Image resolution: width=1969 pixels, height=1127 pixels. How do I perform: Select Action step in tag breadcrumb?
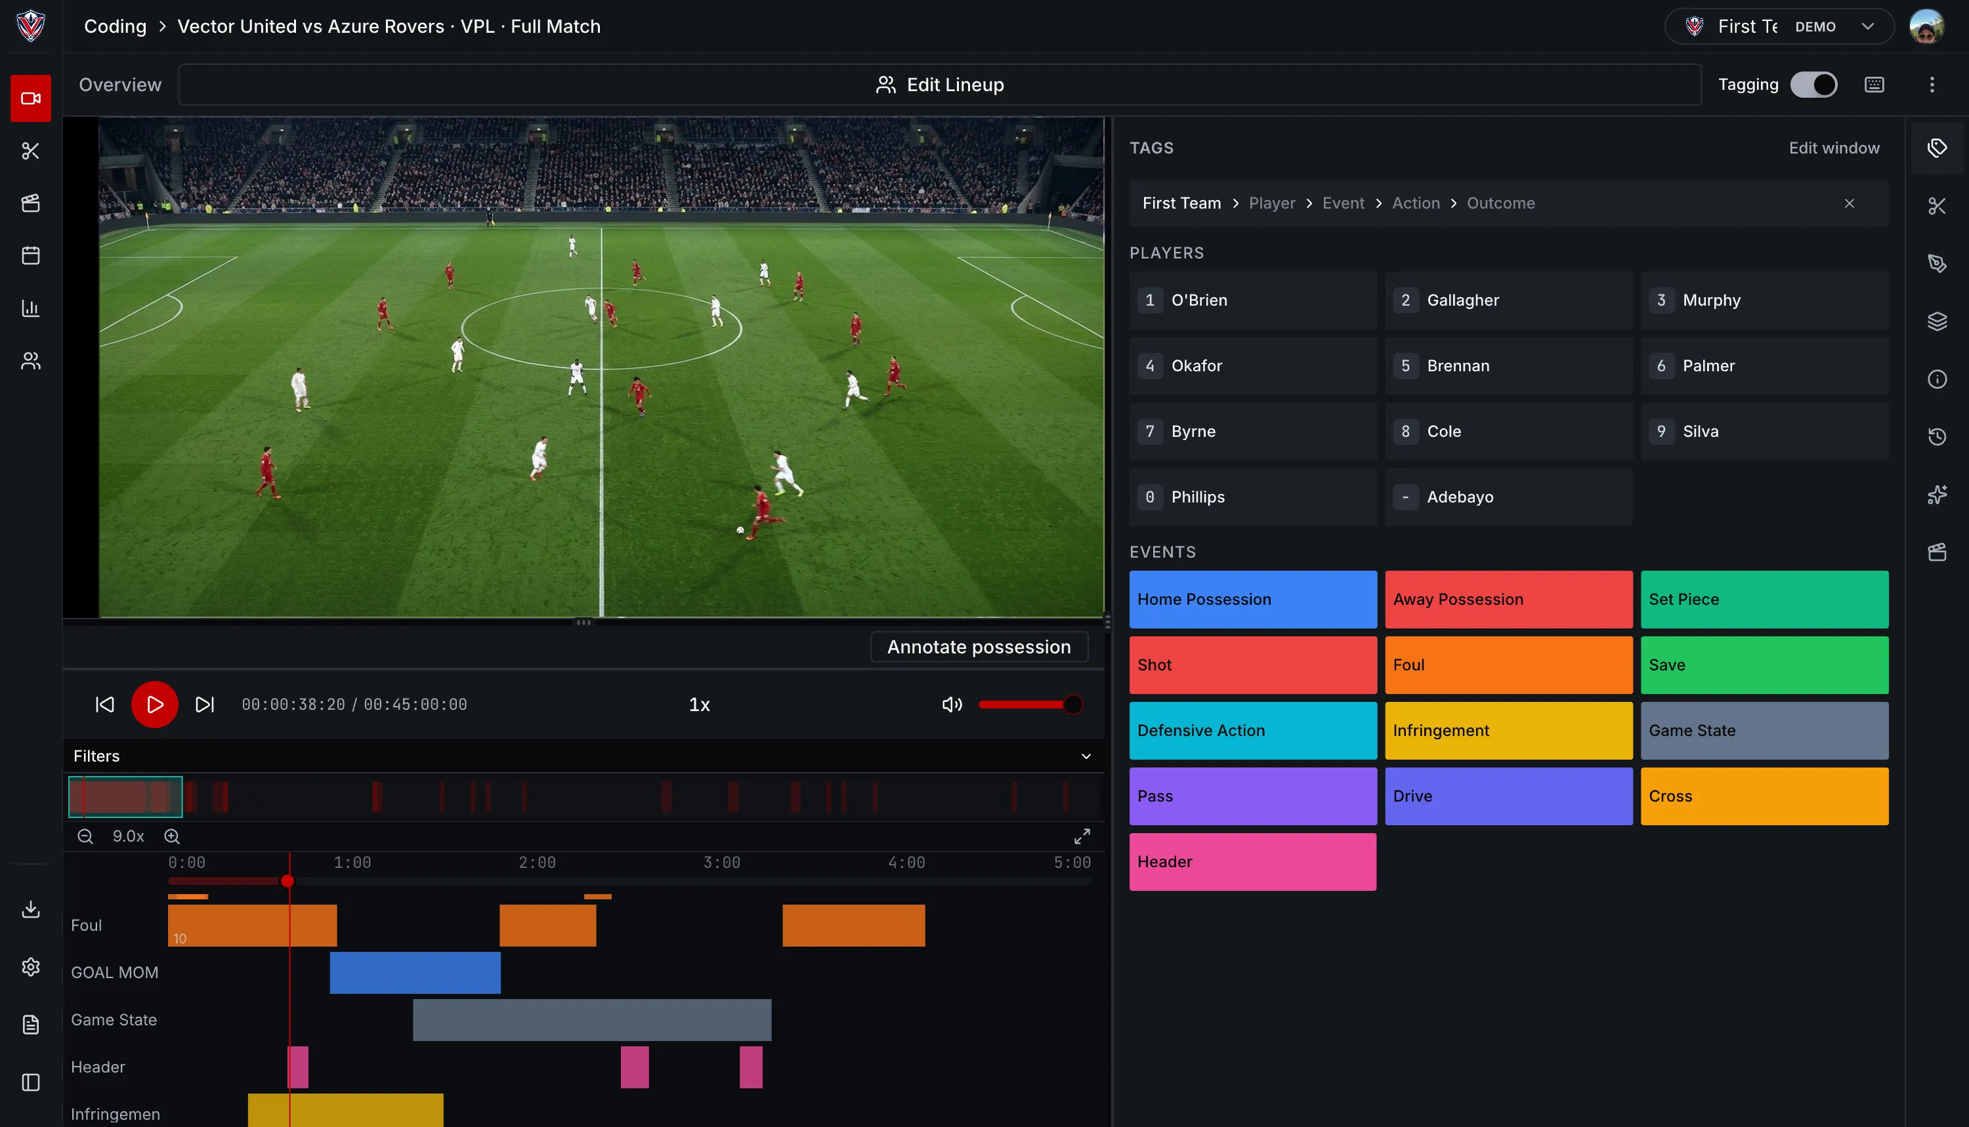1416,203
